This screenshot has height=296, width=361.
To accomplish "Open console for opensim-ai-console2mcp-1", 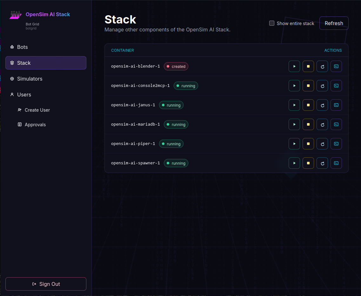I will tap(336, 86).
